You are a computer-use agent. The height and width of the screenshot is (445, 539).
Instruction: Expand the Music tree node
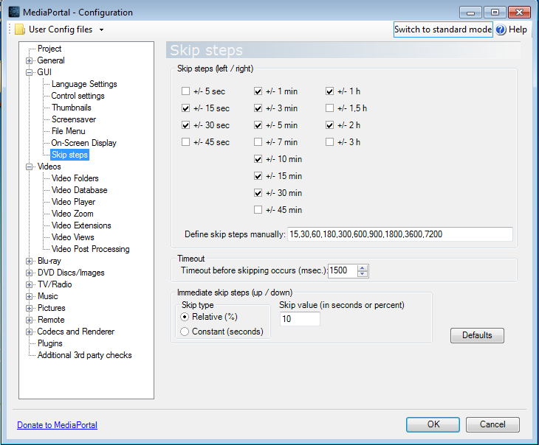coord(30,296)
